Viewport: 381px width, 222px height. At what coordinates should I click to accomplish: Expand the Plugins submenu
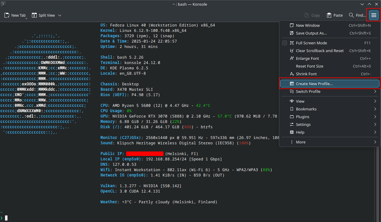click(x=329, y=117)
